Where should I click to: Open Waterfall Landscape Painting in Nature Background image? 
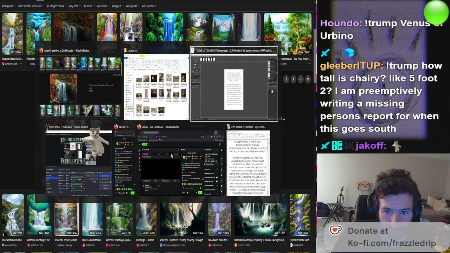pyautogui.click(x=260, y=215)
